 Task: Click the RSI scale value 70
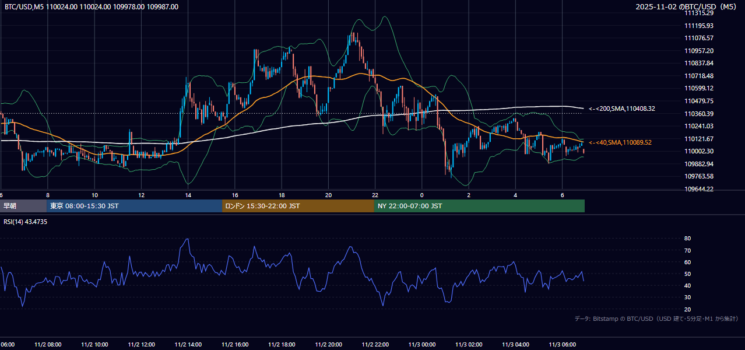click(687, 250)
